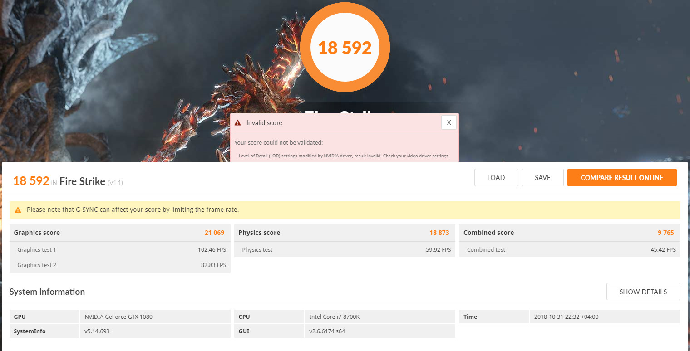
Task: Select the Graphics test 1 row
Action: point(120,249)
